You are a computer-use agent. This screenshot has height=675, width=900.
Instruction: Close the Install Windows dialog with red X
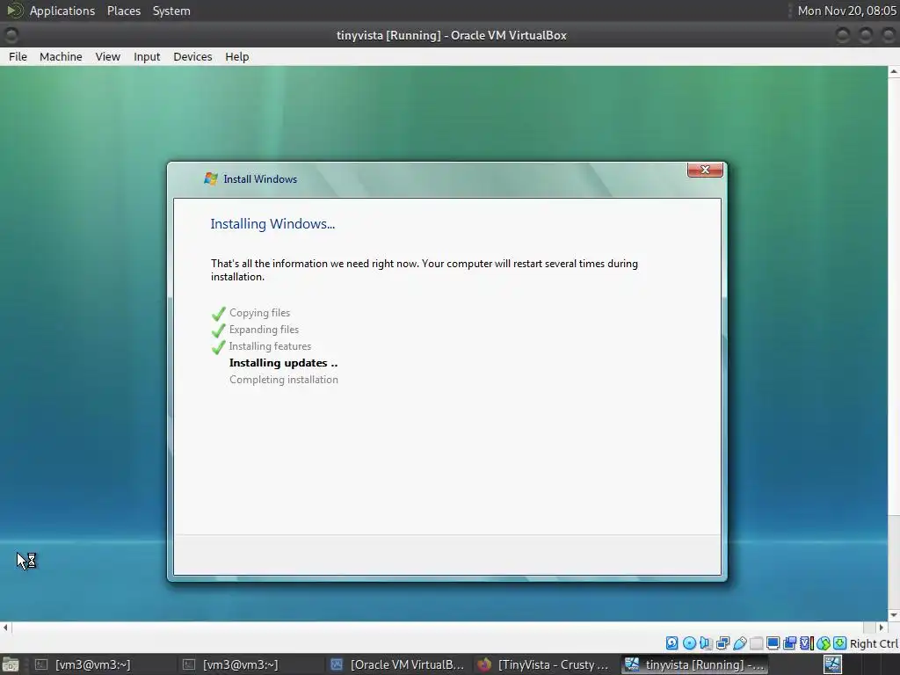tap(705, 170)
